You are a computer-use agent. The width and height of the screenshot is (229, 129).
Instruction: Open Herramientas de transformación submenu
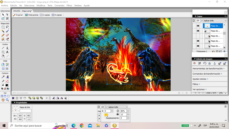(x=208, y=69)
